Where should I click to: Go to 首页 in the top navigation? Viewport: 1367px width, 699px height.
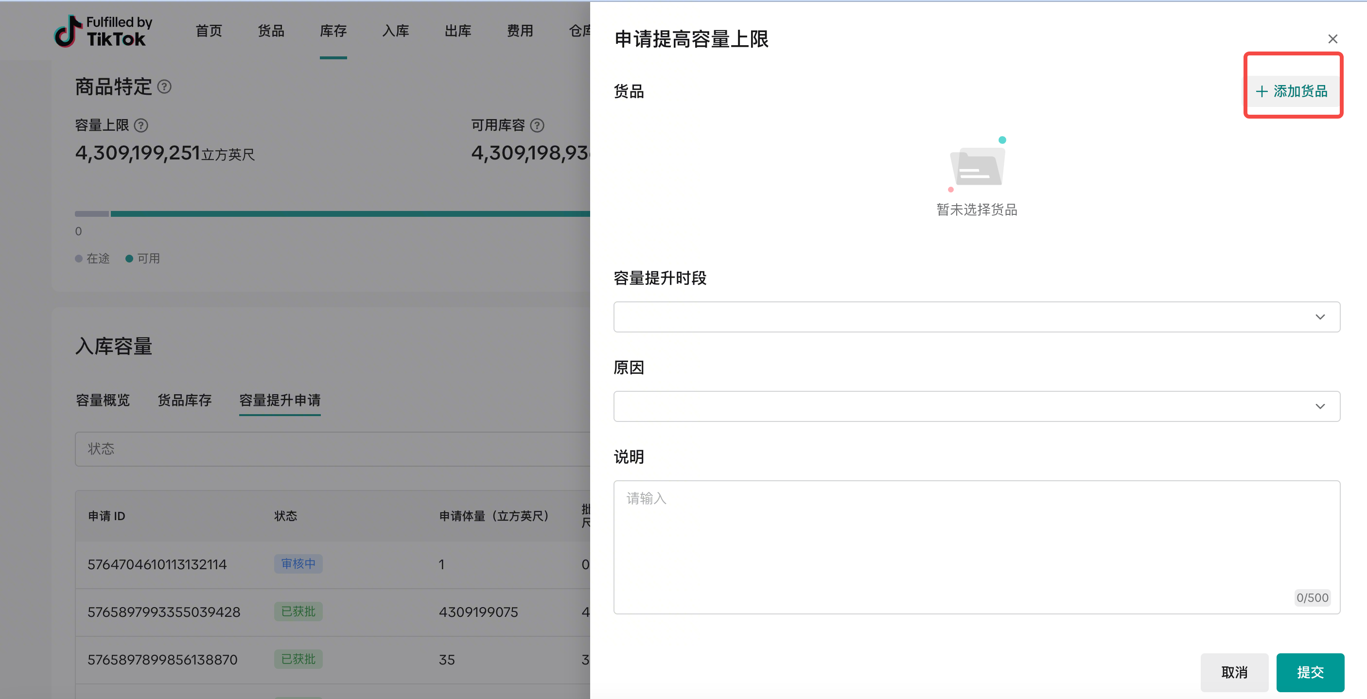209,31
